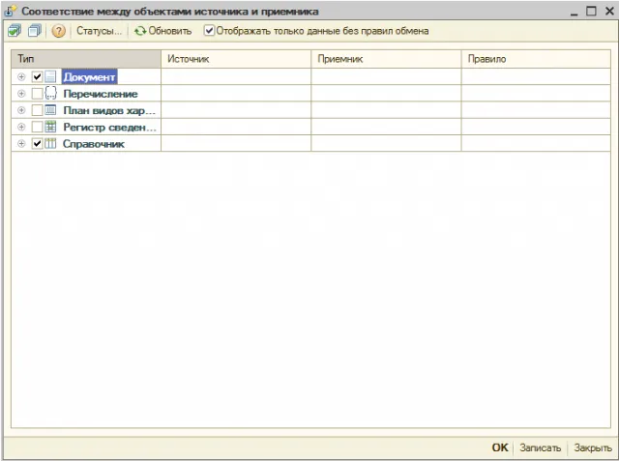The image size is (619, 461).
Task: Click the Приемник column header
Action: (x=386, y=59)
